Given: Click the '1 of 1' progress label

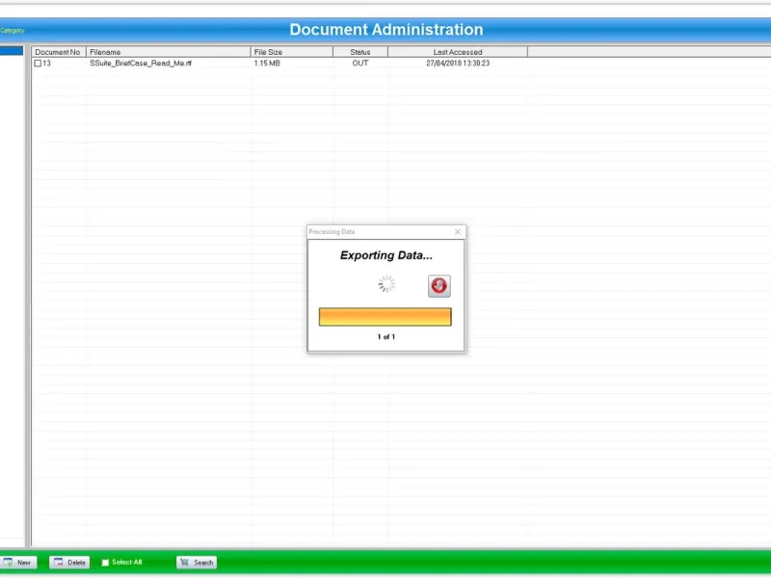Looking at the screenshot, I should pos(386,336).
